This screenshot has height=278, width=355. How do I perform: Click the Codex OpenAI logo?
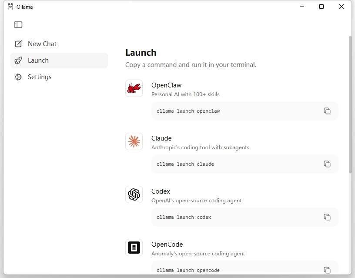click(134, 194)
